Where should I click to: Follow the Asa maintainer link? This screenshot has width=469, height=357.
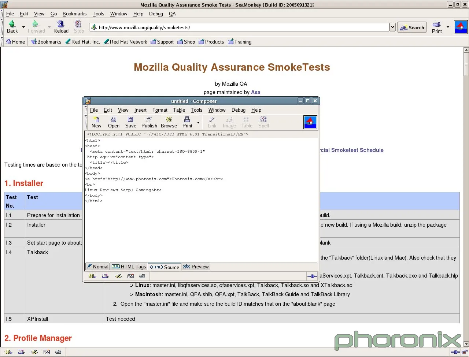(255, 92)
